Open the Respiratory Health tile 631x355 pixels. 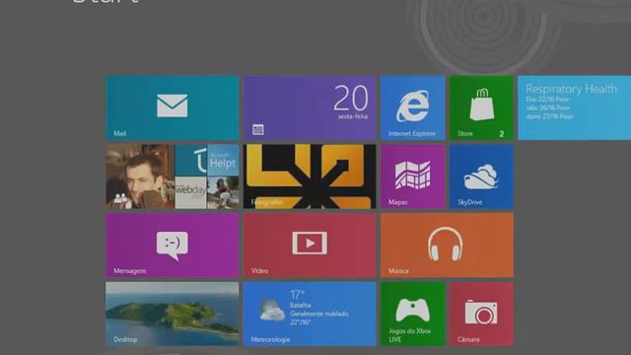pos(574,107)
